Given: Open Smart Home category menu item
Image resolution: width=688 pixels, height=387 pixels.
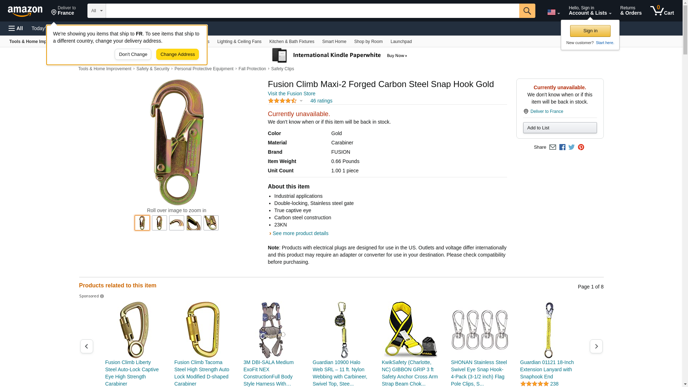Looking at the screenshot, I should pos(334,42).
